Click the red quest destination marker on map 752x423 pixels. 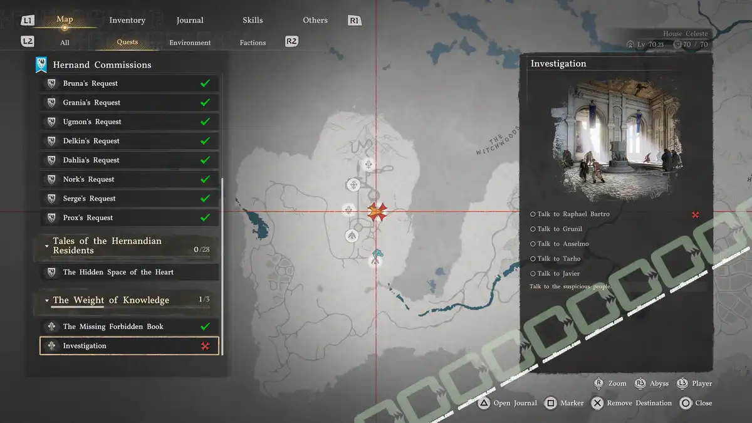click(377, 212)
